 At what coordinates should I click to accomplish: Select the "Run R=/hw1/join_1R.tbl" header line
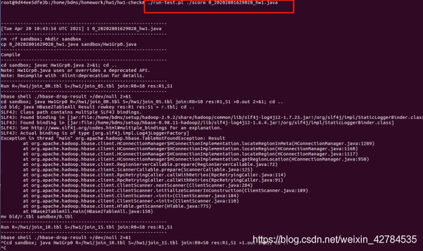coord(86,227)
